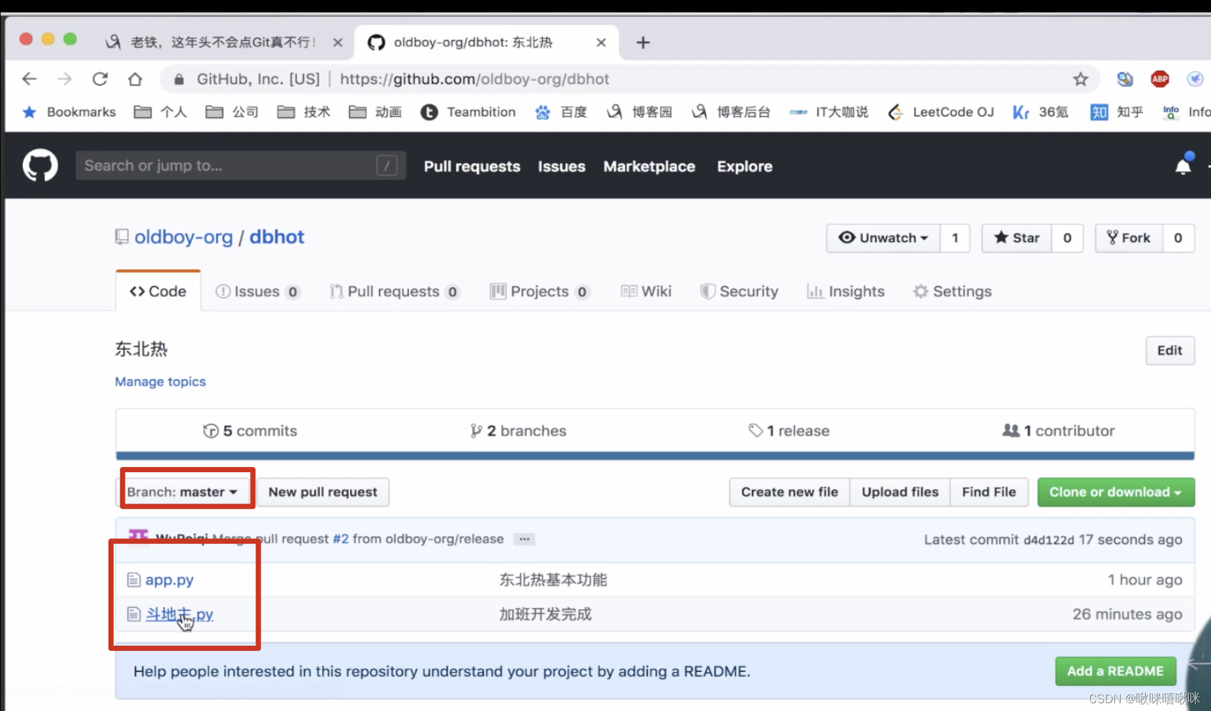Click Add a README button

[1115, 671]
